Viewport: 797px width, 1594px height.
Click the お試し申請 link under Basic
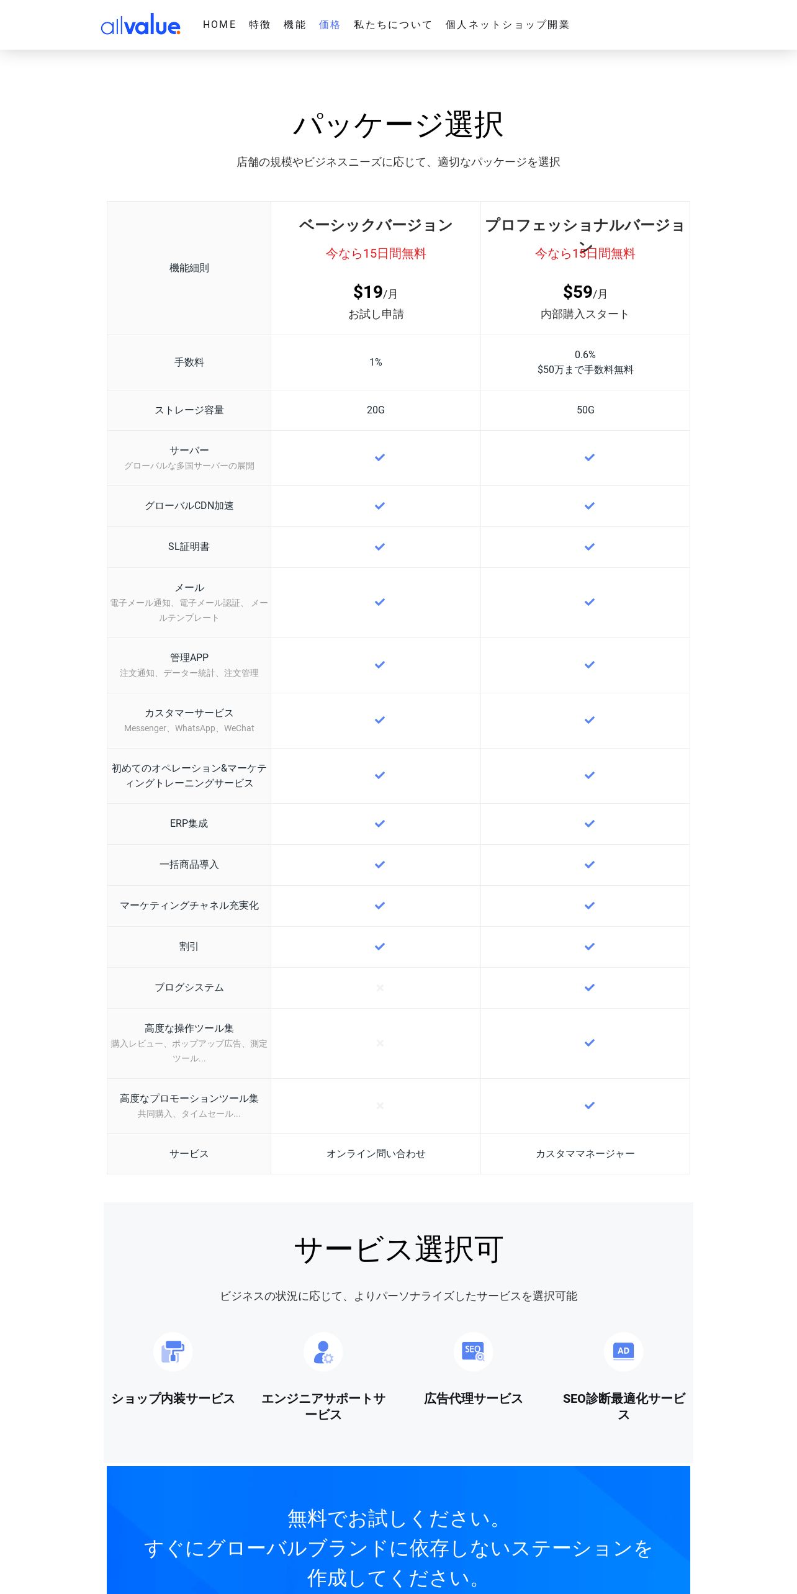coord(376,314)
